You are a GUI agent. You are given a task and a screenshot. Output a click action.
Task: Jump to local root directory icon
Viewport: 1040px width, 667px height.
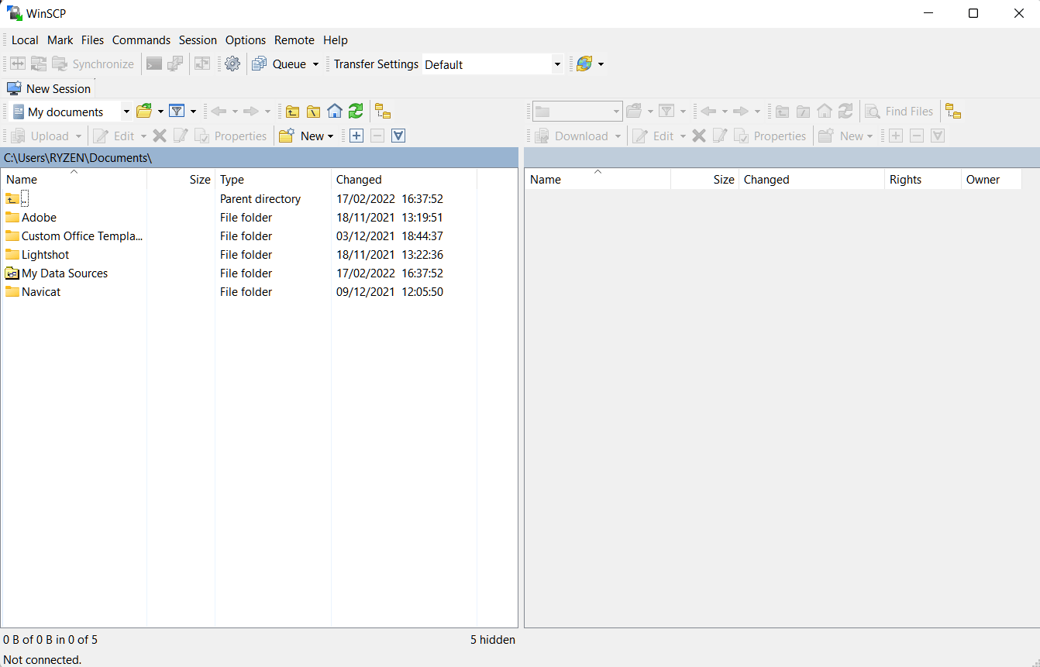[313, 112]
